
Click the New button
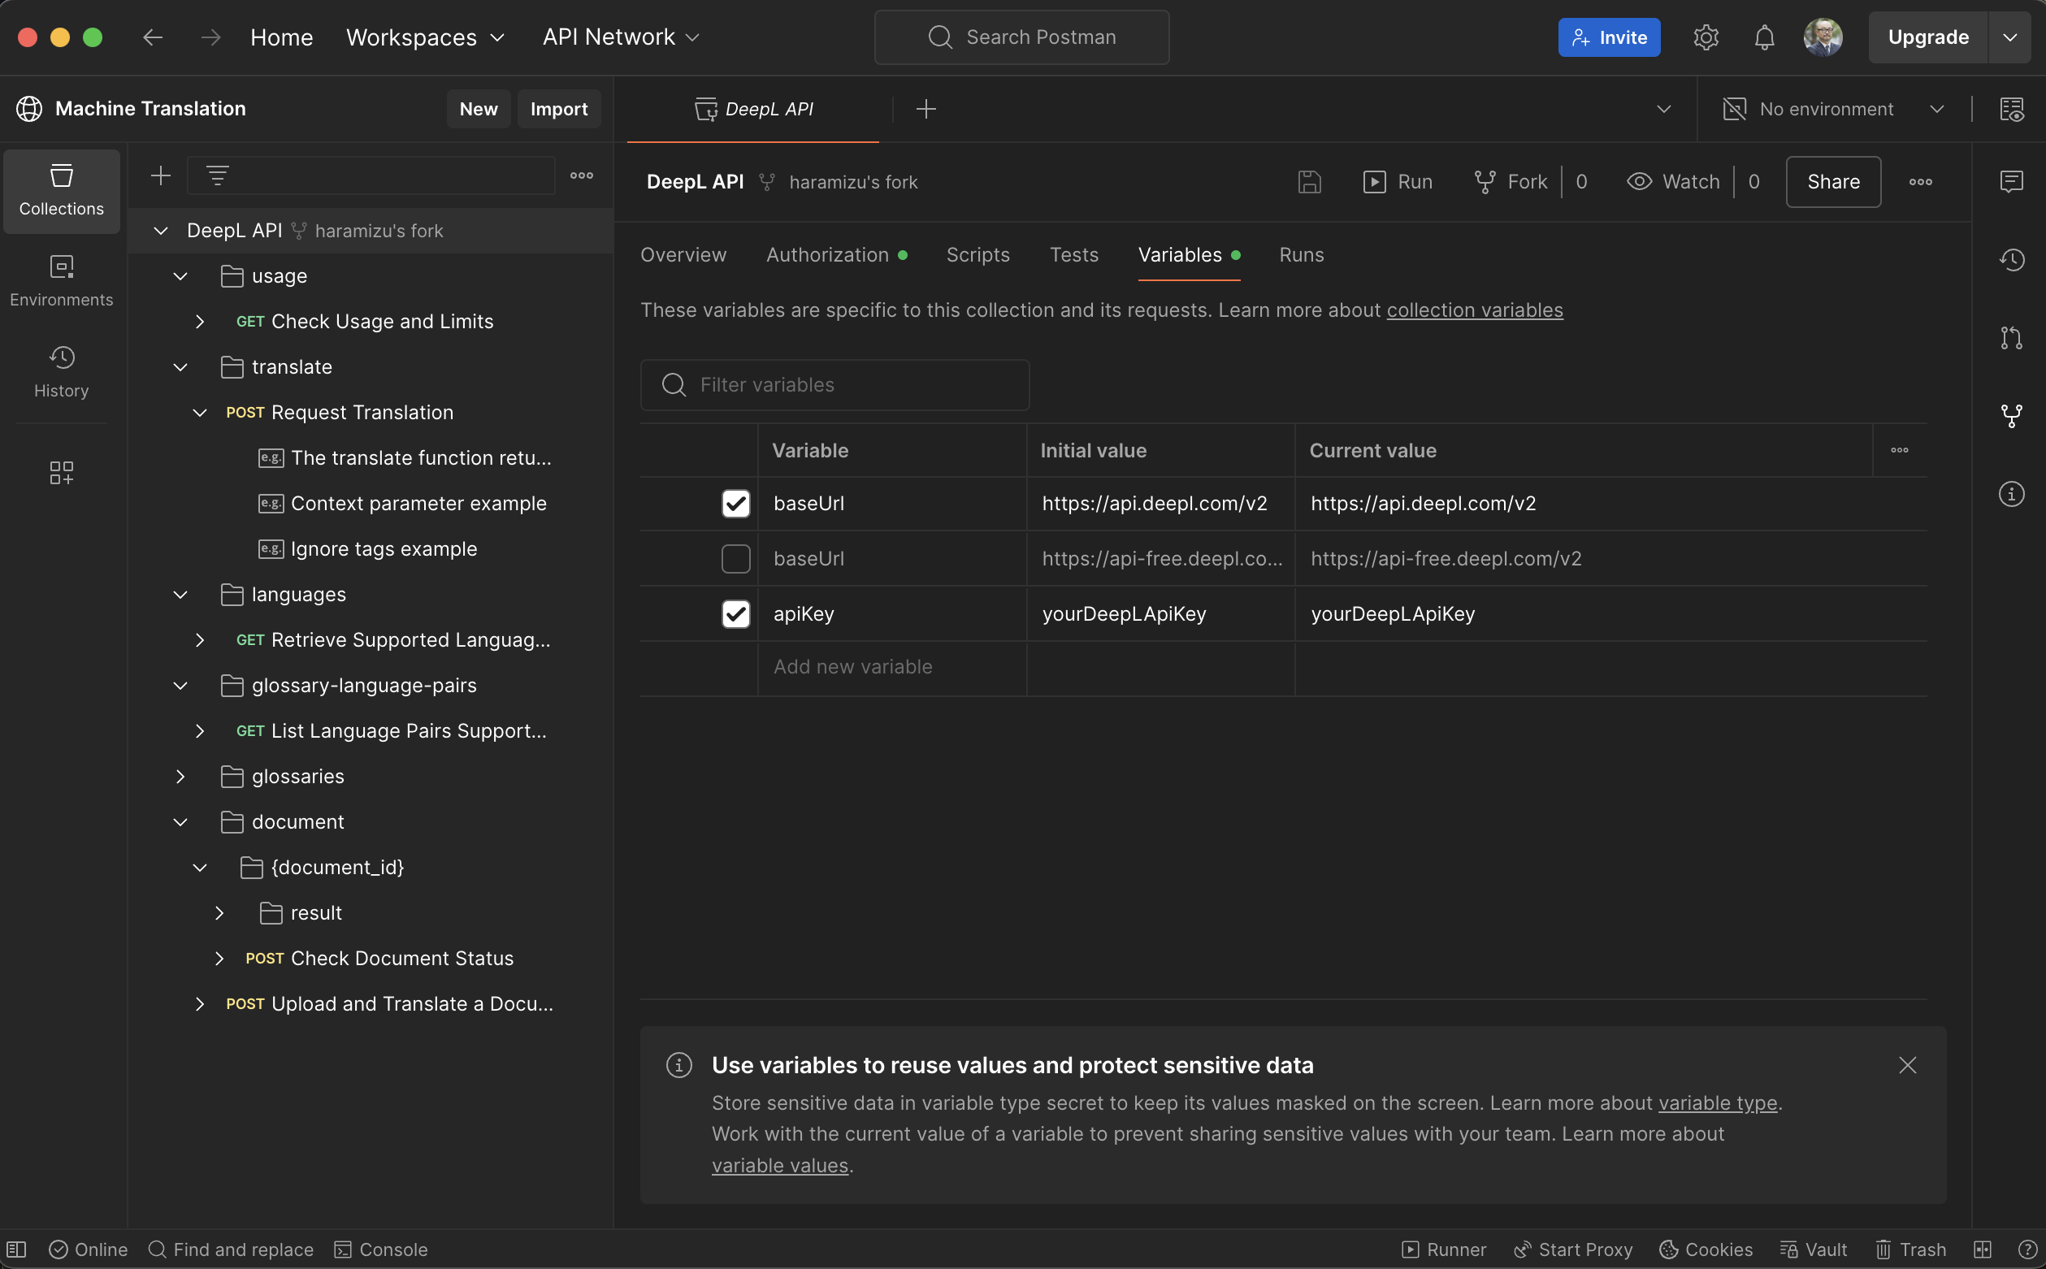coord(479,109)
